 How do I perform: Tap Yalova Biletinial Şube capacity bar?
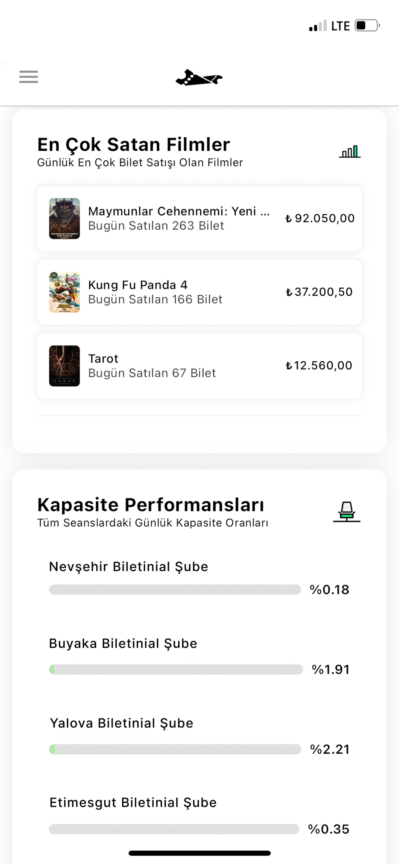[175, 749]
